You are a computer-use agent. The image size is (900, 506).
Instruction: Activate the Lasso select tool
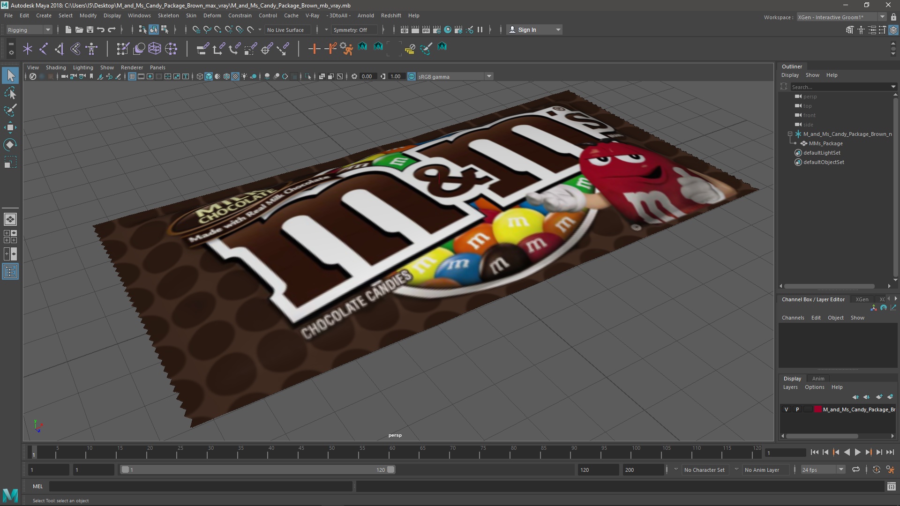10,93
